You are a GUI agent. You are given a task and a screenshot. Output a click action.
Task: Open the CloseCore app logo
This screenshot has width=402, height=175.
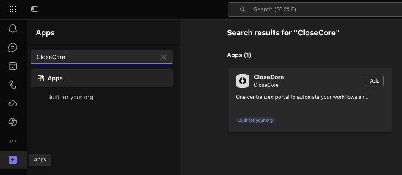(x=243, y=81)
